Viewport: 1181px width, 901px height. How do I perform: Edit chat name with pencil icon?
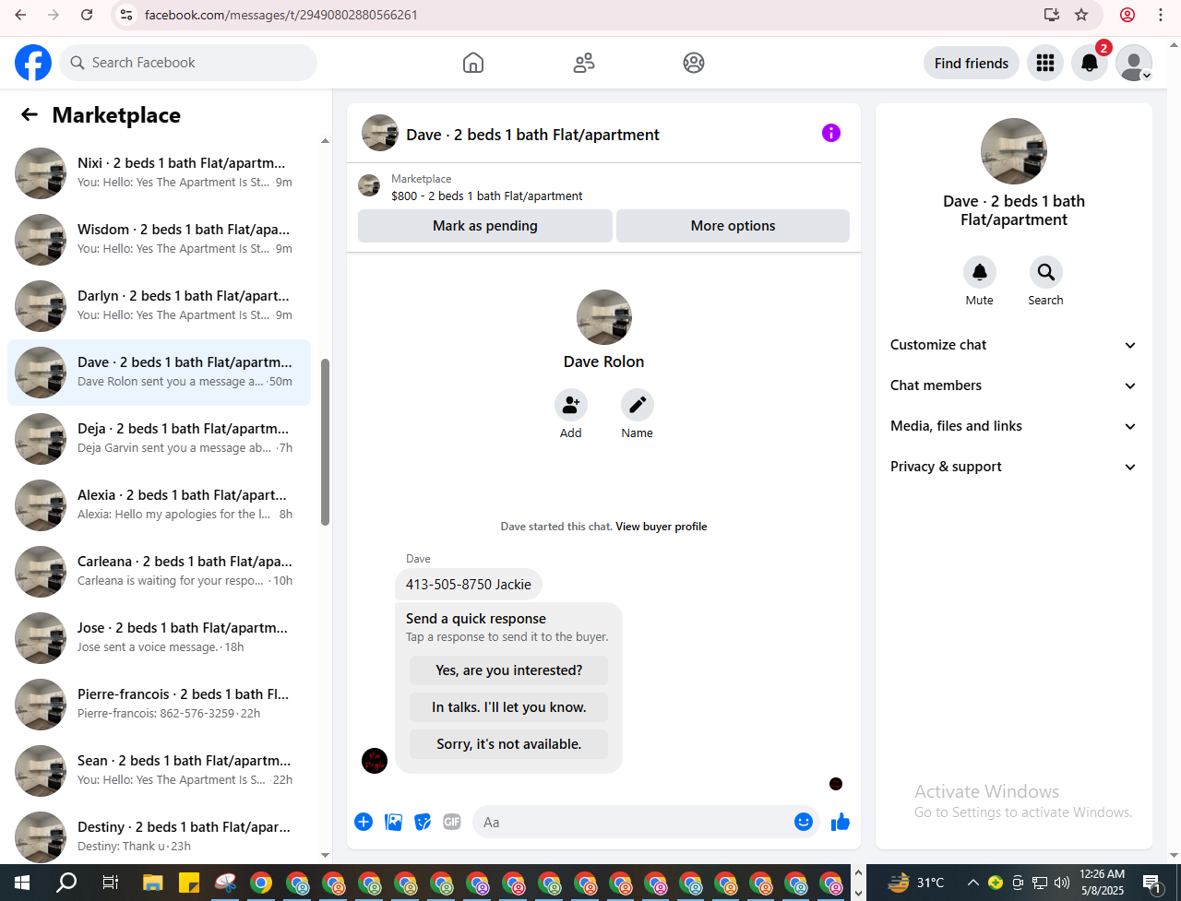(638, 405)
